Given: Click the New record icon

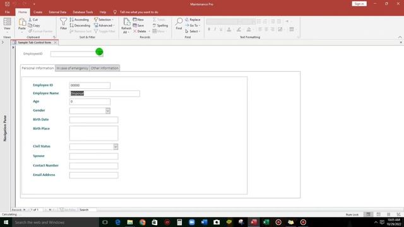Looking at the screenshot, I should point(134,20).
